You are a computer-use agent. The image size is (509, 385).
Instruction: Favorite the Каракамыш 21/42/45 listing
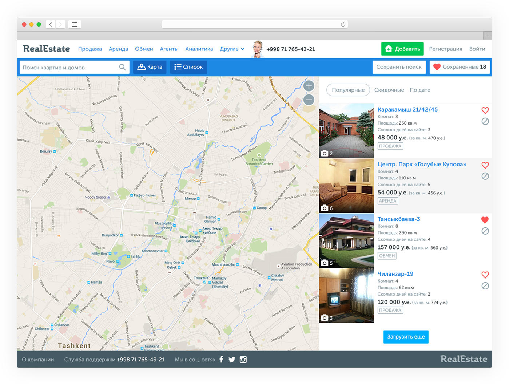click(485, 110)
